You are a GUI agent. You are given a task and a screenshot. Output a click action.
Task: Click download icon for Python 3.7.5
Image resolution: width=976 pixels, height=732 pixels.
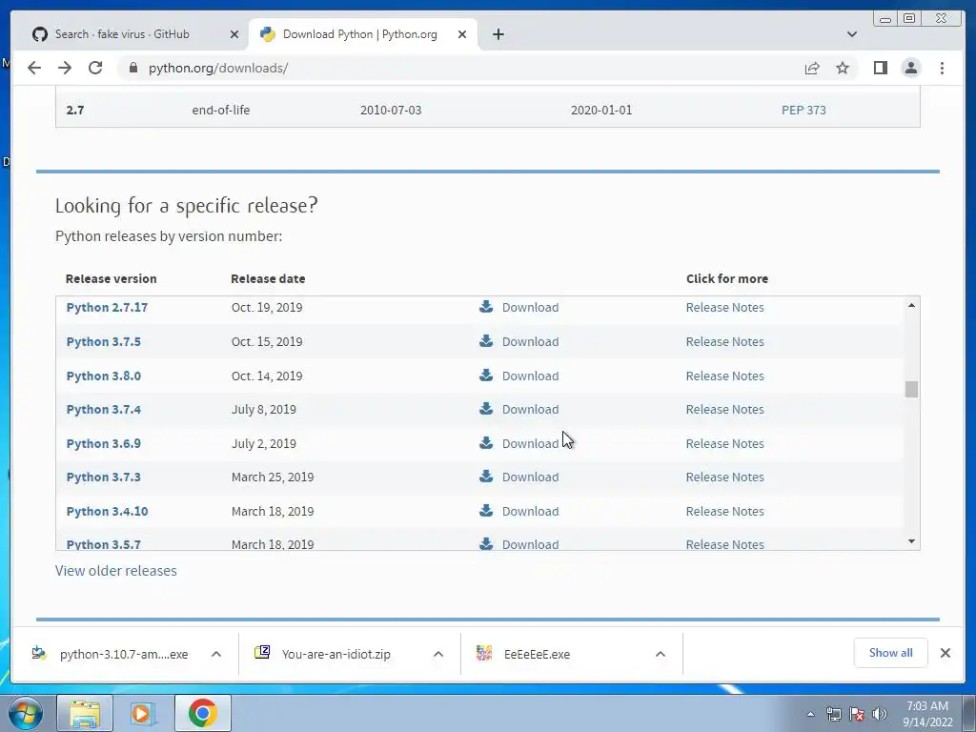pyautogui.click(x=486, y=340)
